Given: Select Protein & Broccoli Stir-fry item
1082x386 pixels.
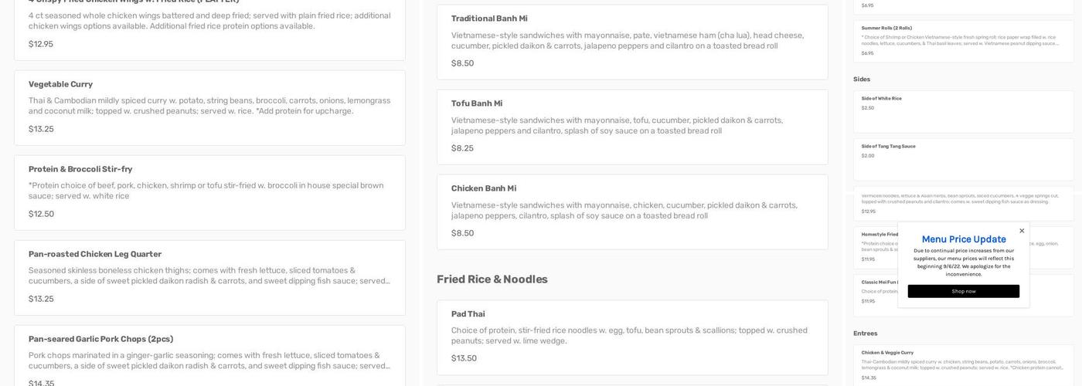Looking at the screenshot, I should (x=209, y=191).
